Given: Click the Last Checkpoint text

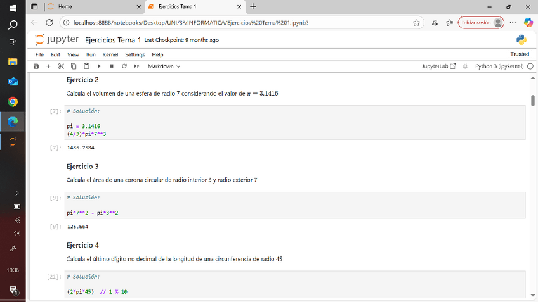Looking at the screenshot, I should 181,40.
